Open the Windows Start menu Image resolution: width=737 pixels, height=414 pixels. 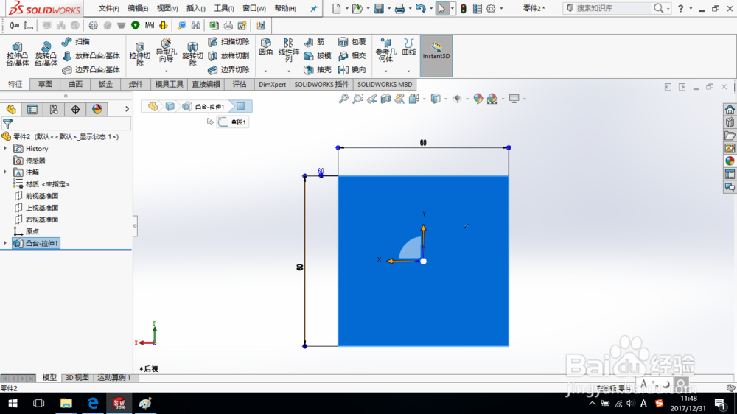tap(13, 404)
